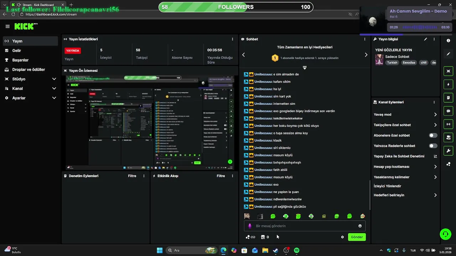
Task: Open Windows Start menu on taskbar
Action: coord(160,251)
